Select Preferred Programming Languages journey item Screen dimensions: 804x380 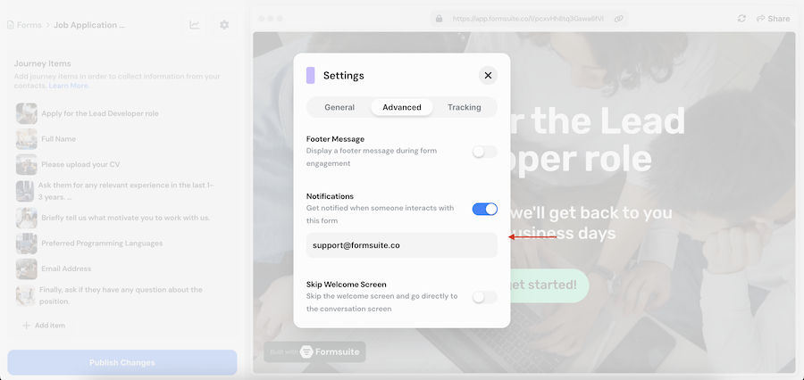102,243
